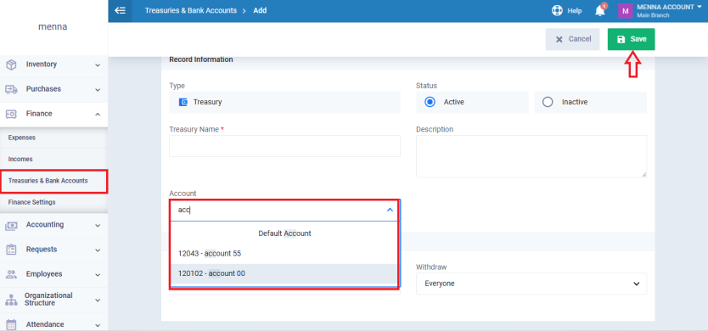Open the Help lifebuoy icon
Image resolution: width=708 pixels, height=332 pixels.
[557, 10]
